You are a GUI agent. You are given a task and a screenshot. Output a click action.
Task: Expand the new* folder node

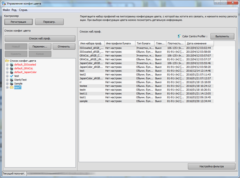[x=7, y=88]
